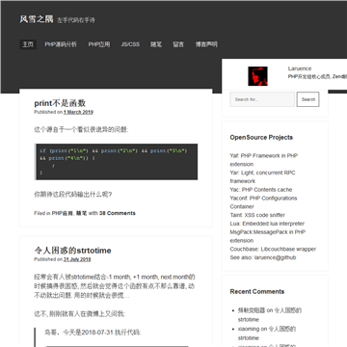Viewport: 347px width, 347px height.
Task: Click the OpenSource Projects heading
Action: point(261,138)
